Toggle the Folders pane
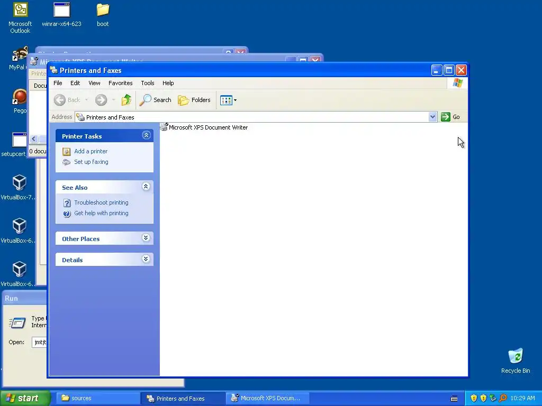Screen dimensions: 542x406 pos(194,100)
